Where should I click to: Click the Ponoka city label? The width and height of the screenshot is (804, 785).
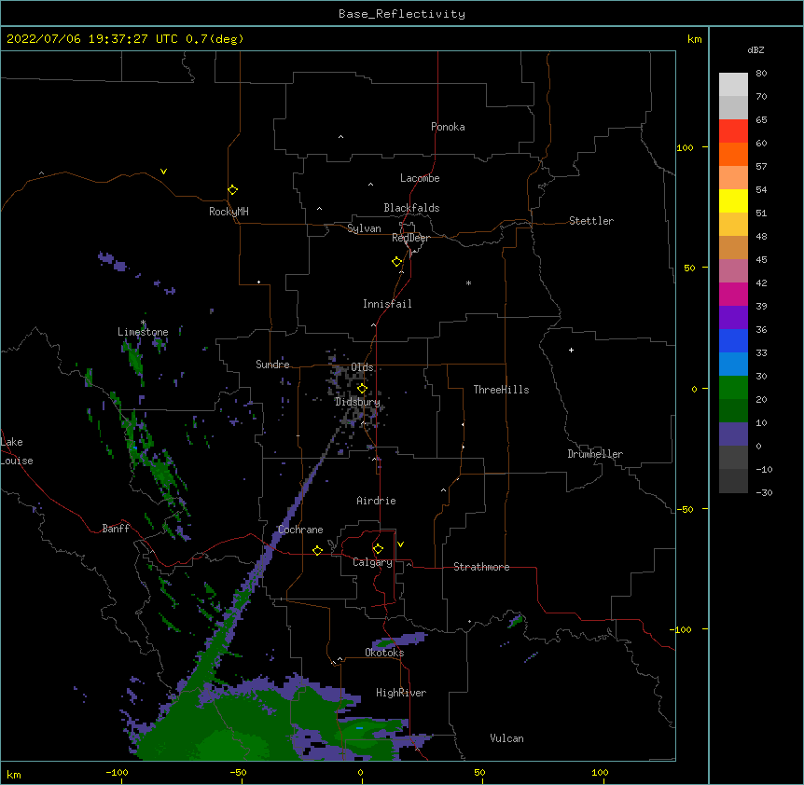[x=448, y=127]
